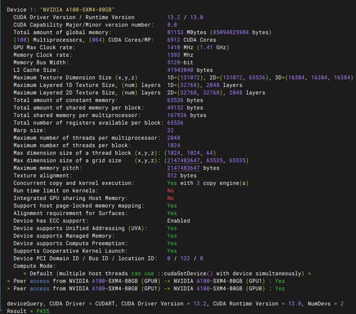
Task: Select the texture alignment "512 bytes"
Action: click(182, 176)
